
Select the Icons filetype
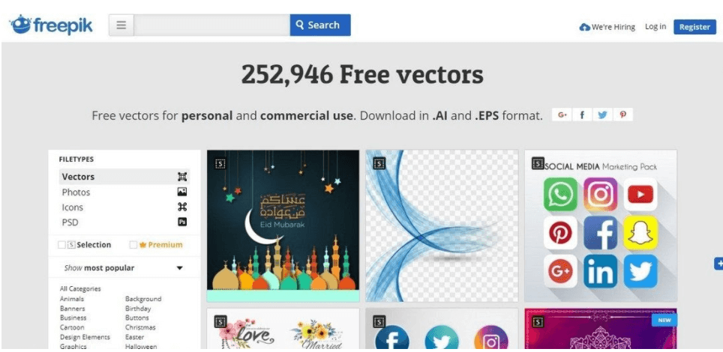click(x=124, y=207)
